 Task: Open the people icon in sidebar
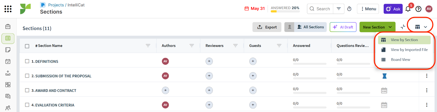coord(8,108)
